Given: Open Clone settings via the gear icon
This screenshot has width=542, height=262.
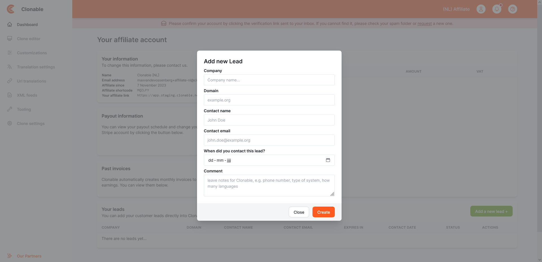Looking at the screenshot, I should (10, 124).
